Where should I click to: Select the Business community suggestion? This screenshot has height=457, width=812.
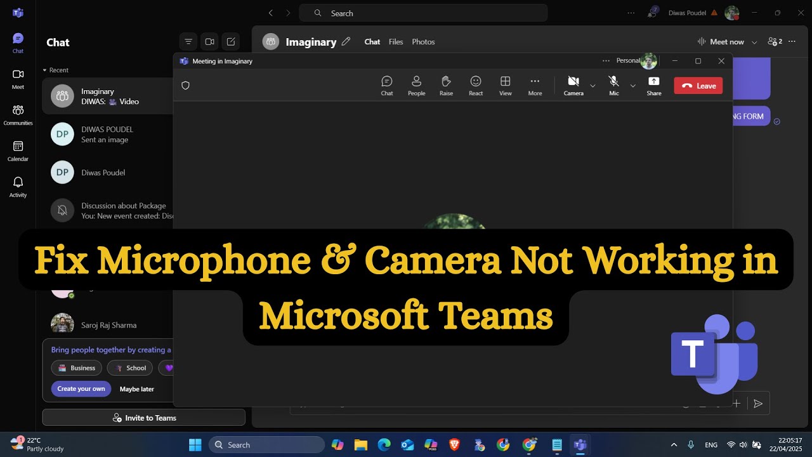coord(77,368)
